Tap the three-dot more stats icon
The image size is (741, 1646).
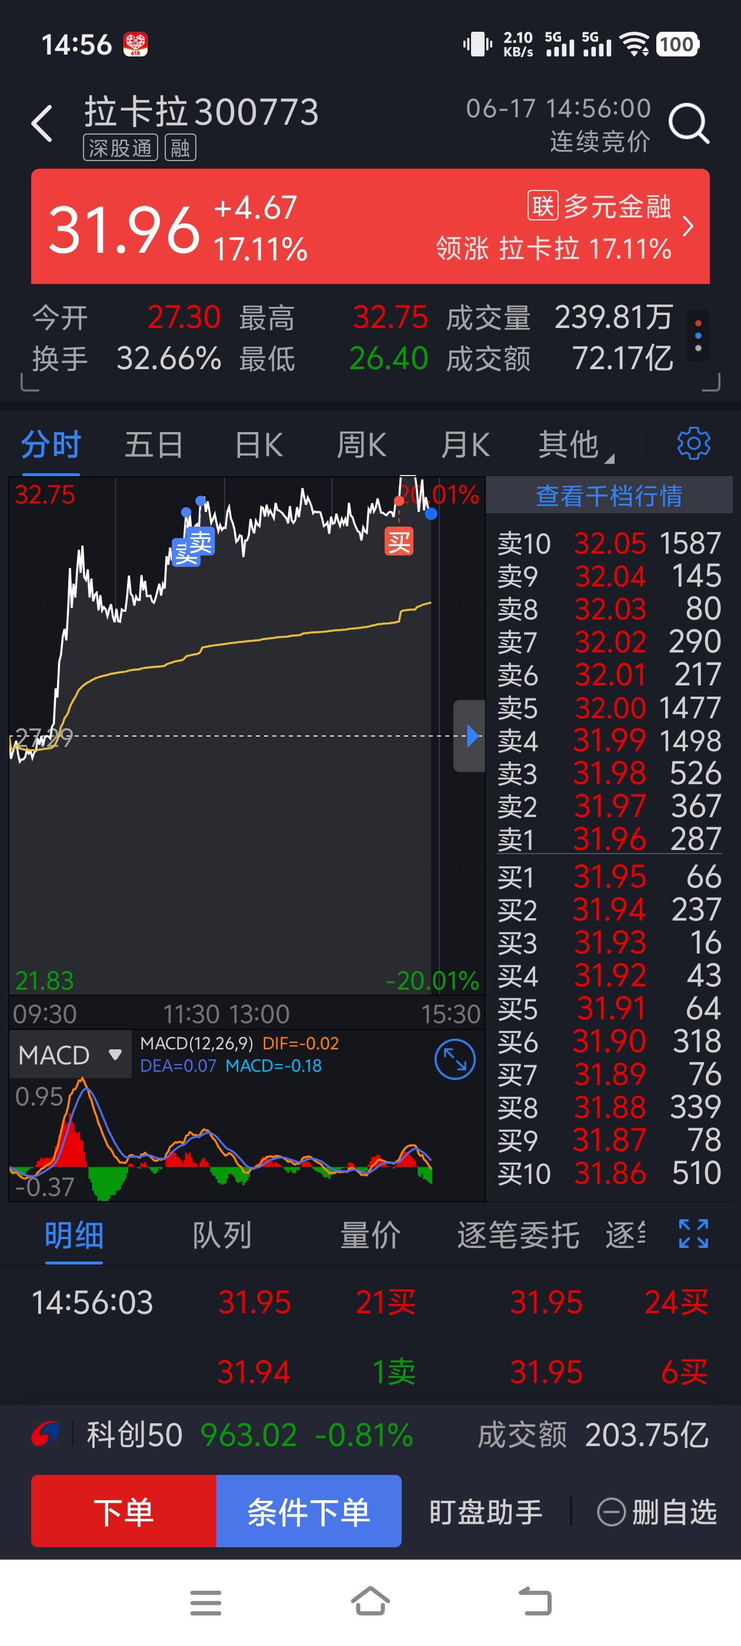pyautogui.click(x=698, y=336)
